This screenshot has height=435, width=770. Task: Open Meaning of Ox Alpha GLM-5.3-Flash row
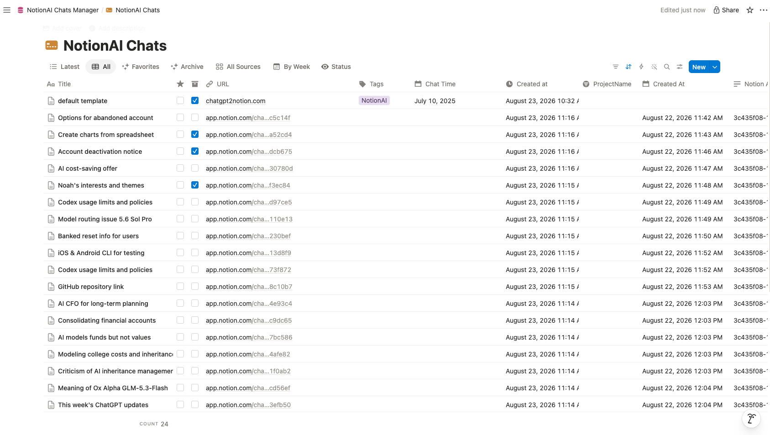[x=113, y=388]
